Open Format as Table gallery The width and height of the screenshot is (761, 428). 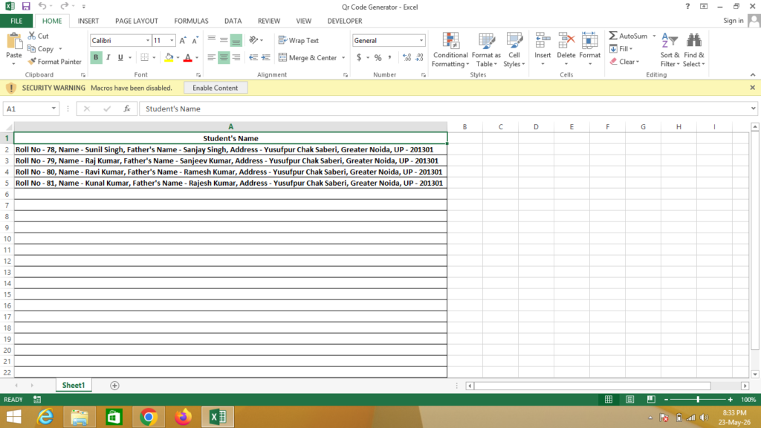click(x=486, y=50)
